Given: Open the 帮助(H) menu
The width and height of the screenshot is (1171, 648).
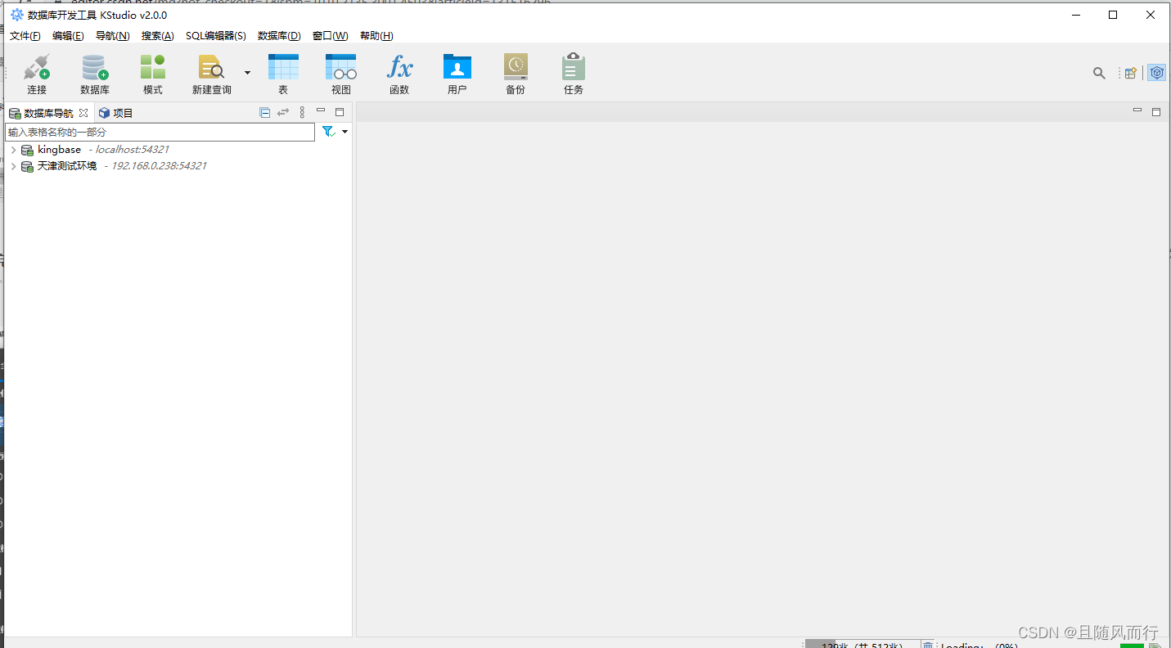Looking at the screenshot, I should click(x=376, y=36).
